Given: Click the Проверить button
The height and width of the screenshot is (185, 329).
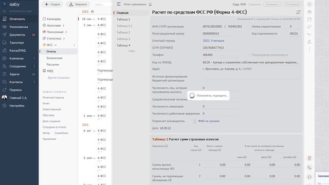Looking at the screenshot, I should 272,4.
